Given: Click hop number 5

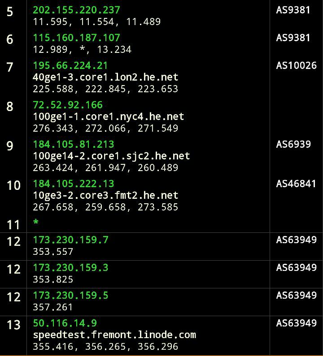Looking at the screenshot, I should coord(10,12).
